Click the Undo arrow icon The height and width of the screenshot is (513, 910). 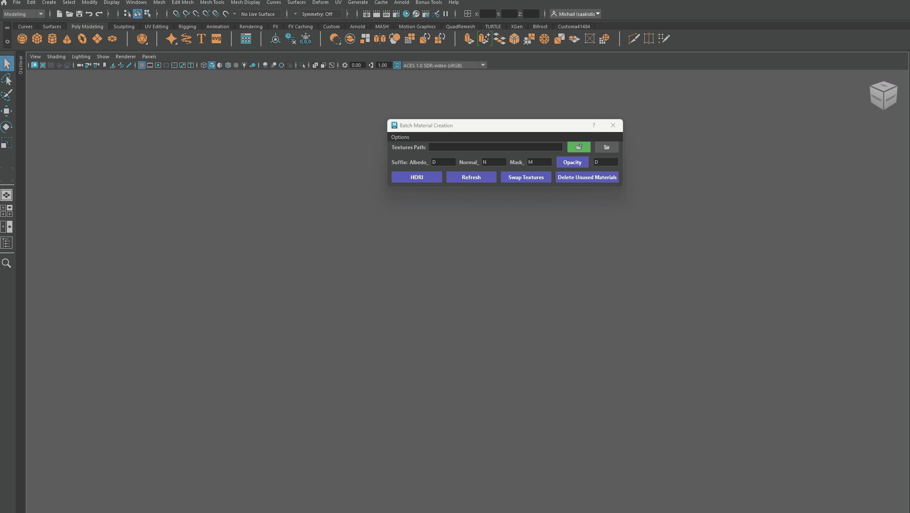coord(89,14)
